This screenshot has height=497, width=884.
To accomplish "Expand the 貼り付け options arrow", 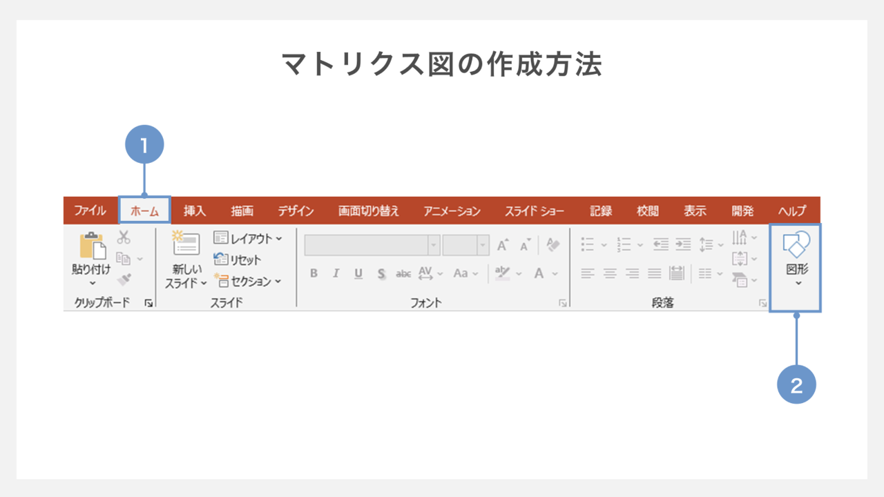I will 92,283.
